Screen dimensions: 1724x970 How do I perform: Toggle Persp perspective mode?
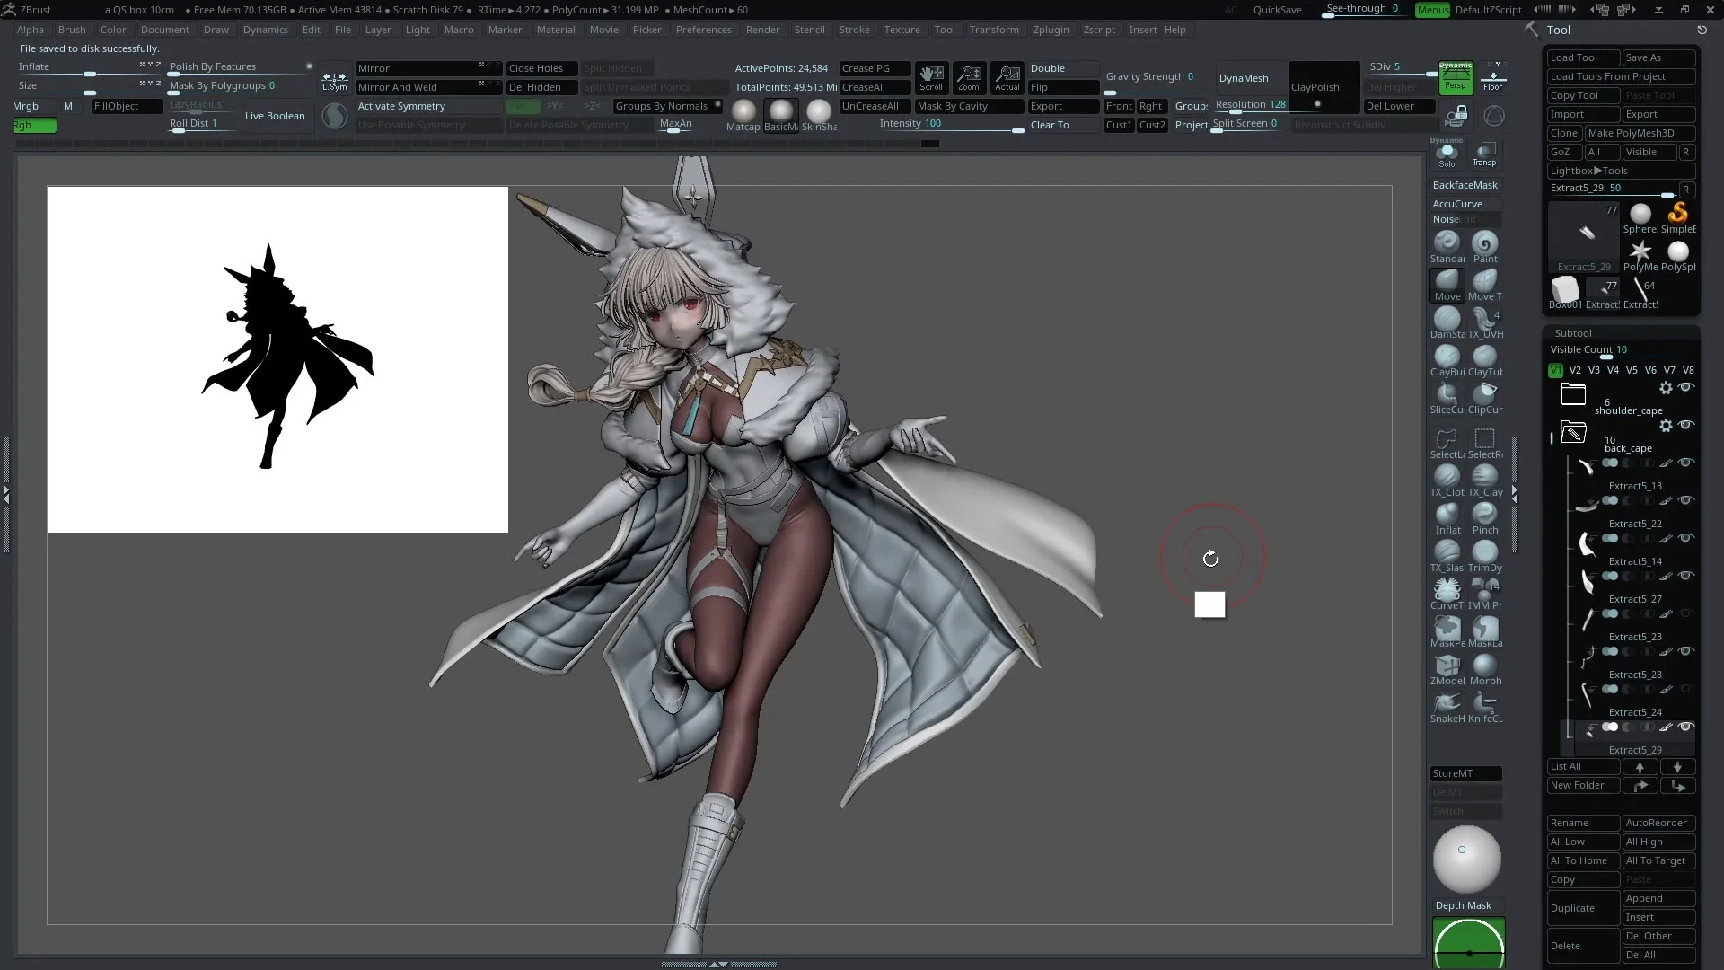1456,78
